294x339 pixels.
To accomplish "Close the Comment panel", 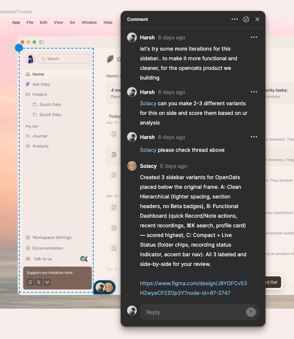I will point(257,19).
